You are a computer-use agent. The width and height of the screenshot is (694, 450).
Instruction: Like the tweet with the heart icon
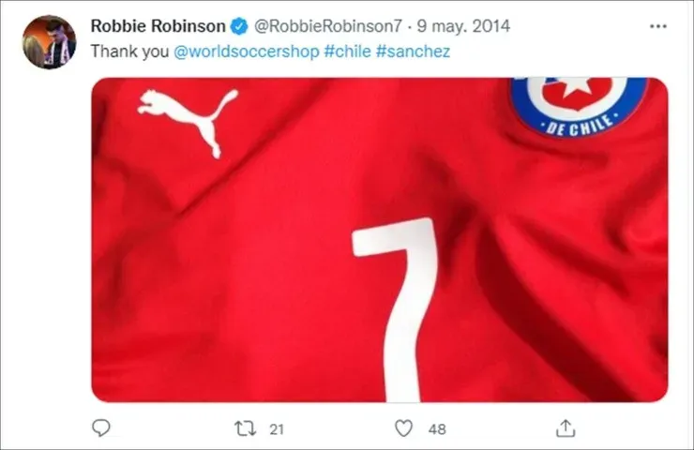pyautogui.click(x=403, y=428)
